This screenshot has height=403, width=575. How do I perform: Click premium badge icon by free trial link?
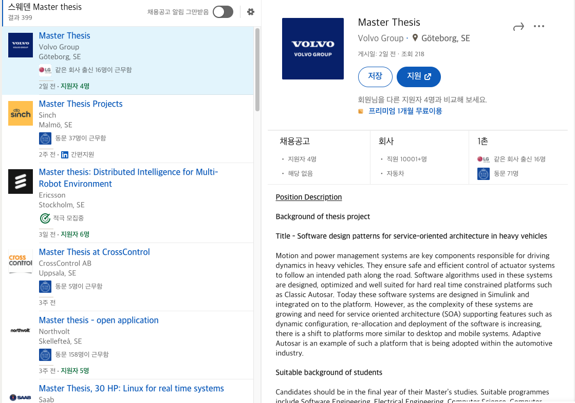point(361,111)
